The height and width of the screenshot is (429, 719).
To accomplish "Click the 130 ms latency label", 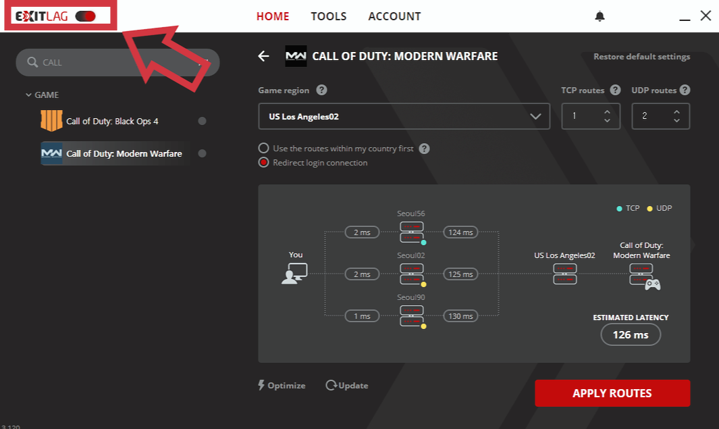I will pos(460,316).
